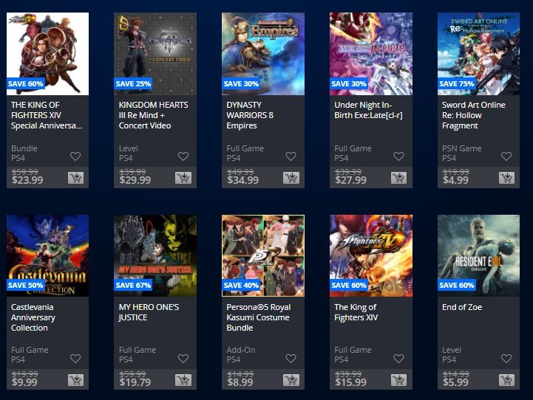Add KINGDOM HEARTS III Re Mind to cart
The image size is (533, 400).
183,178
